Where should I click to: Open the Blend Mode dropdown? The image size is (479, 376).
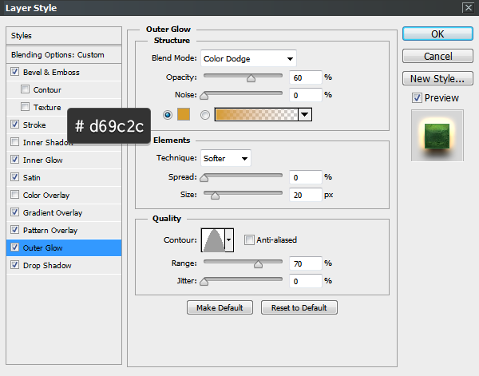click(x=247, y=58)
